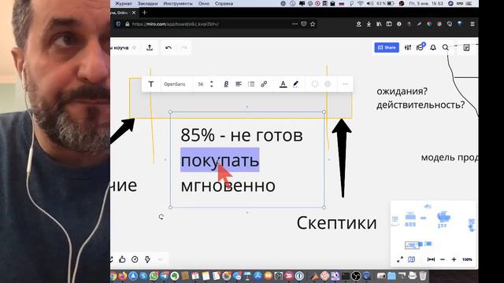Close the current browser tab
Viewport: 504px width, 283px height.
(134, 13)
